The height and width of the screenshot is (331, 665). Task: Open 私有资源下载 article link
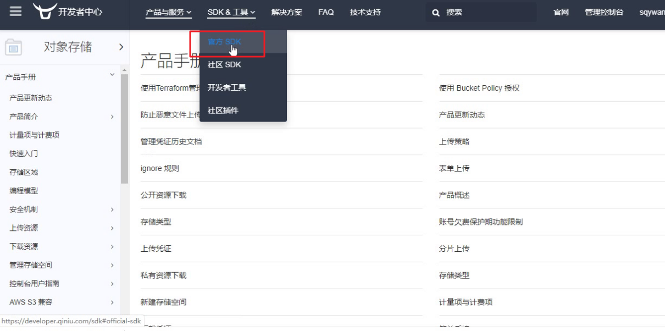(163, 275)
